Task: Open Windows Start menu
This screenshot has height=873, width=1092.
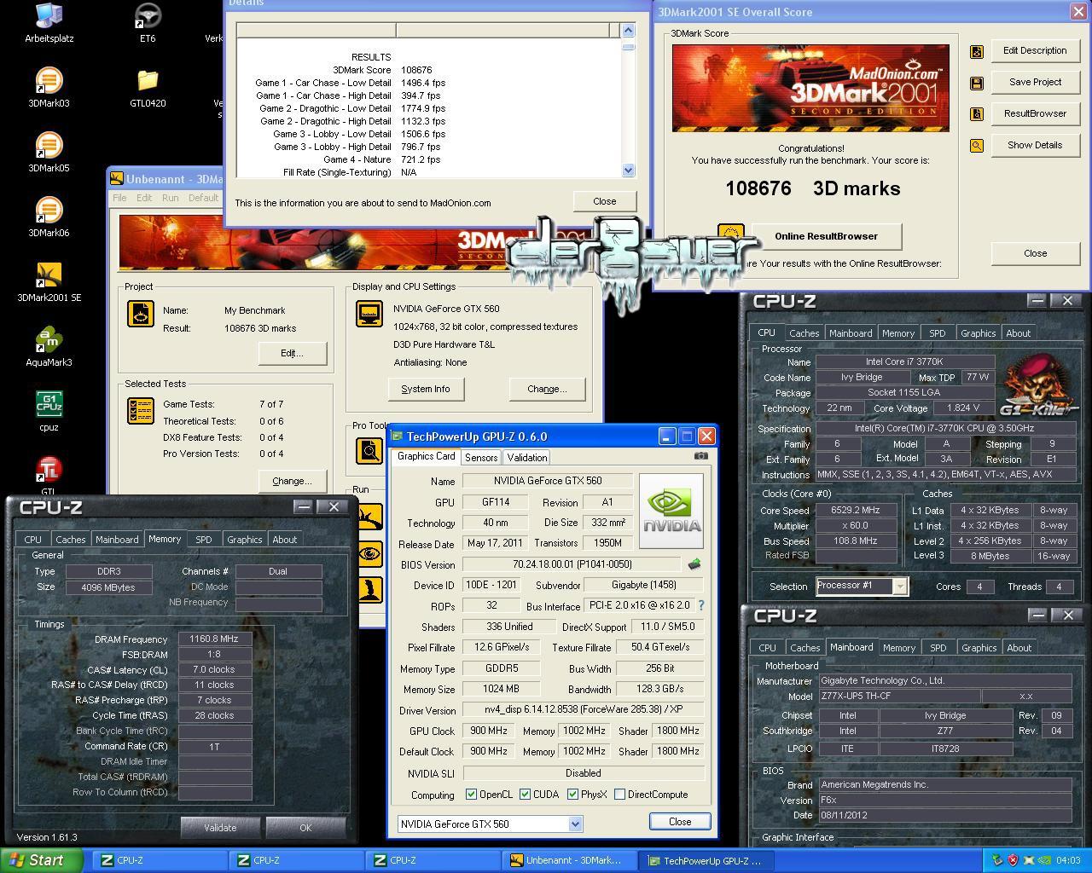Action: pos(42,860)
